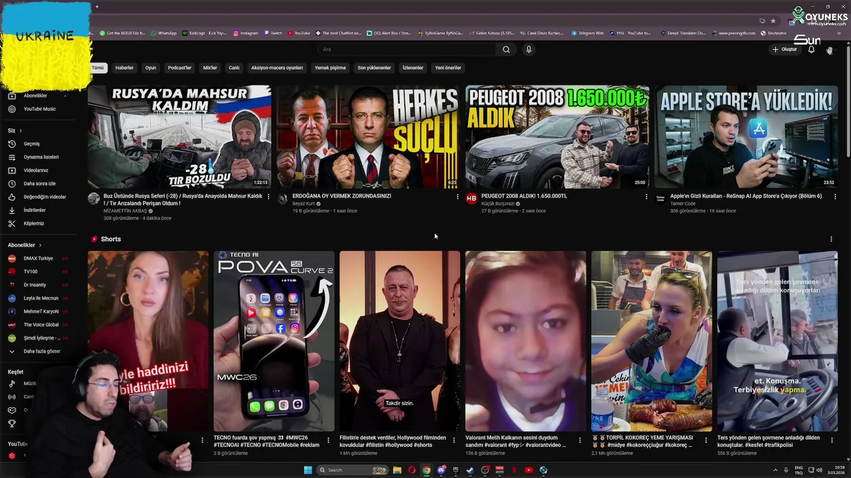This screenshot has height=478, width=851.
Task: Select the Podcast'ler filter chip
Action: (180, 68)
